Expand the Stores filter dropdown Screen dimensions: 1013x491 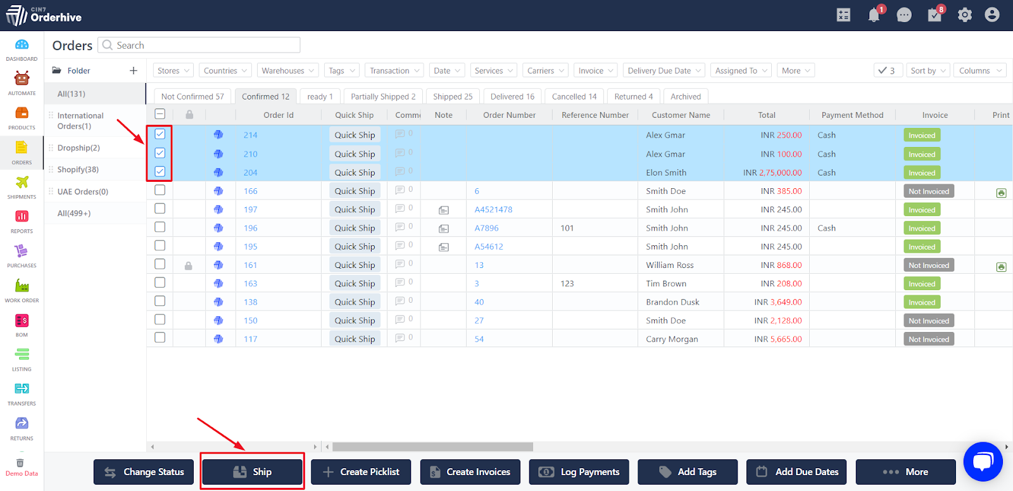(173, 70)
